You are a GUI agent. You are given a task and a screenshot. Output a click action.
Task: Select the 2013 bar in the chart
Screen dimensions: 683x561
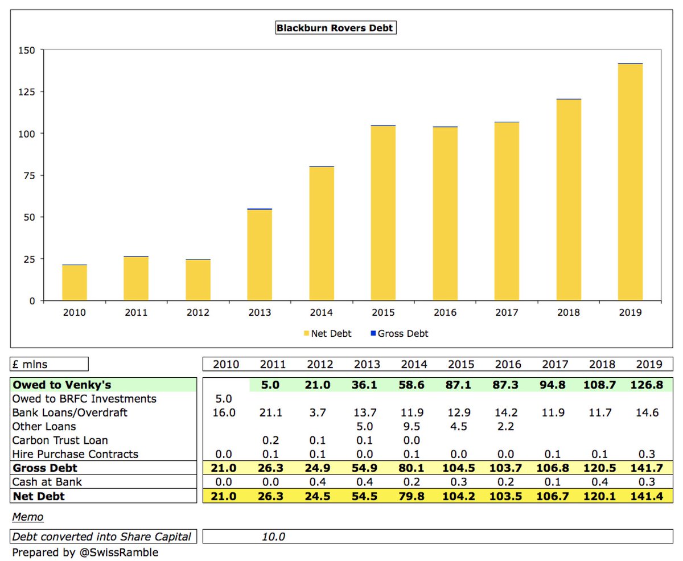click(260, 255)
